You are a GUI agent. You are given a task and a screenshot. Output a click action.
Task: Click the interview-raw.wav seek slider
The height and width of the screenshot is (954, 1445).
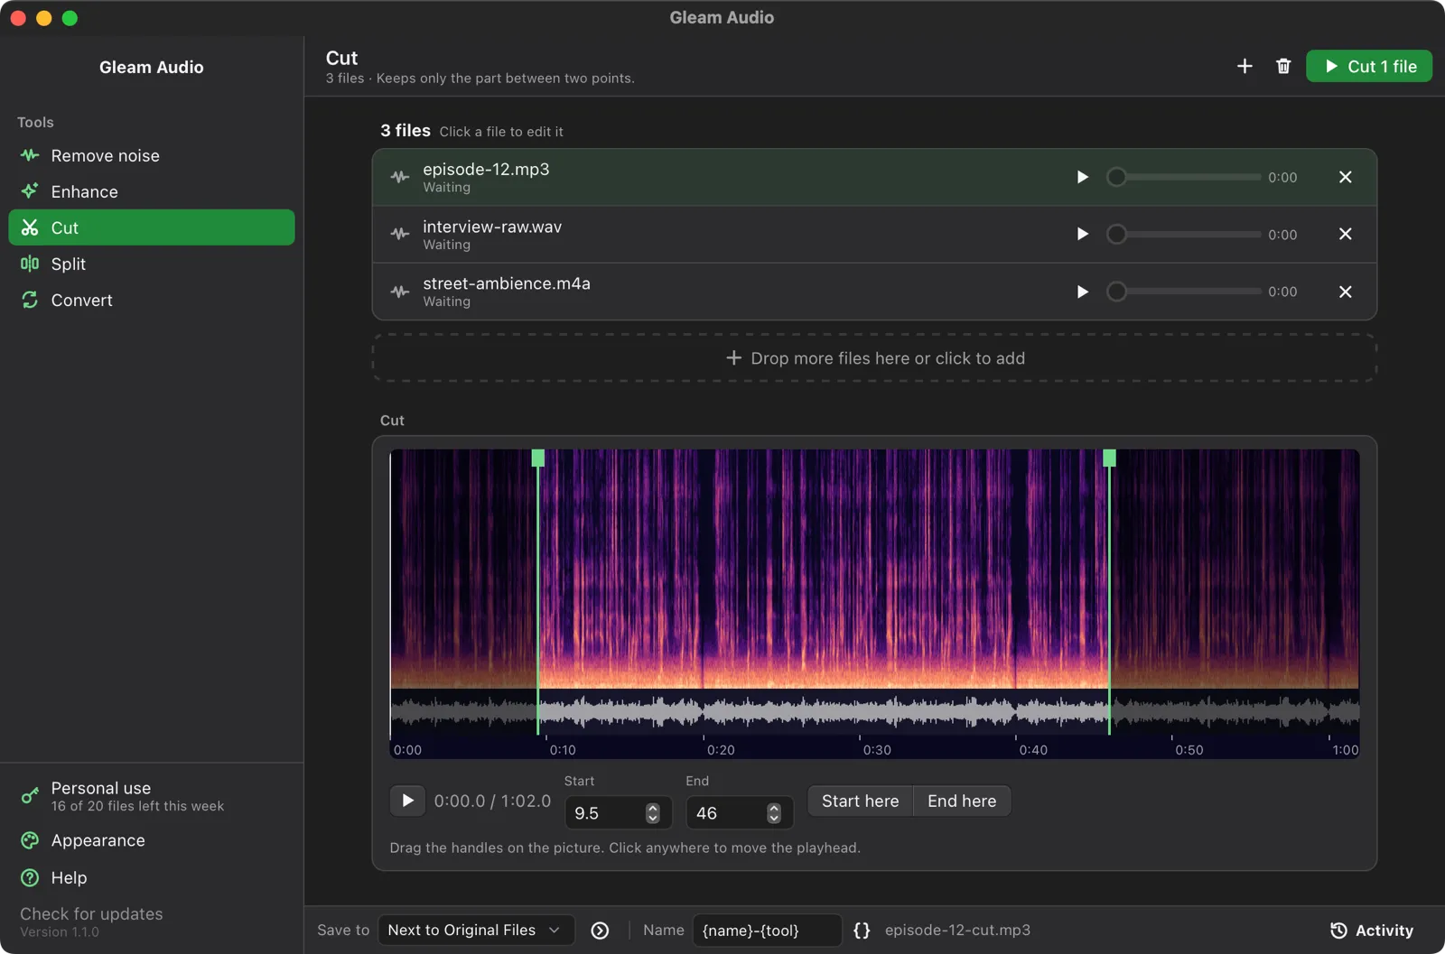(1183, 234)
